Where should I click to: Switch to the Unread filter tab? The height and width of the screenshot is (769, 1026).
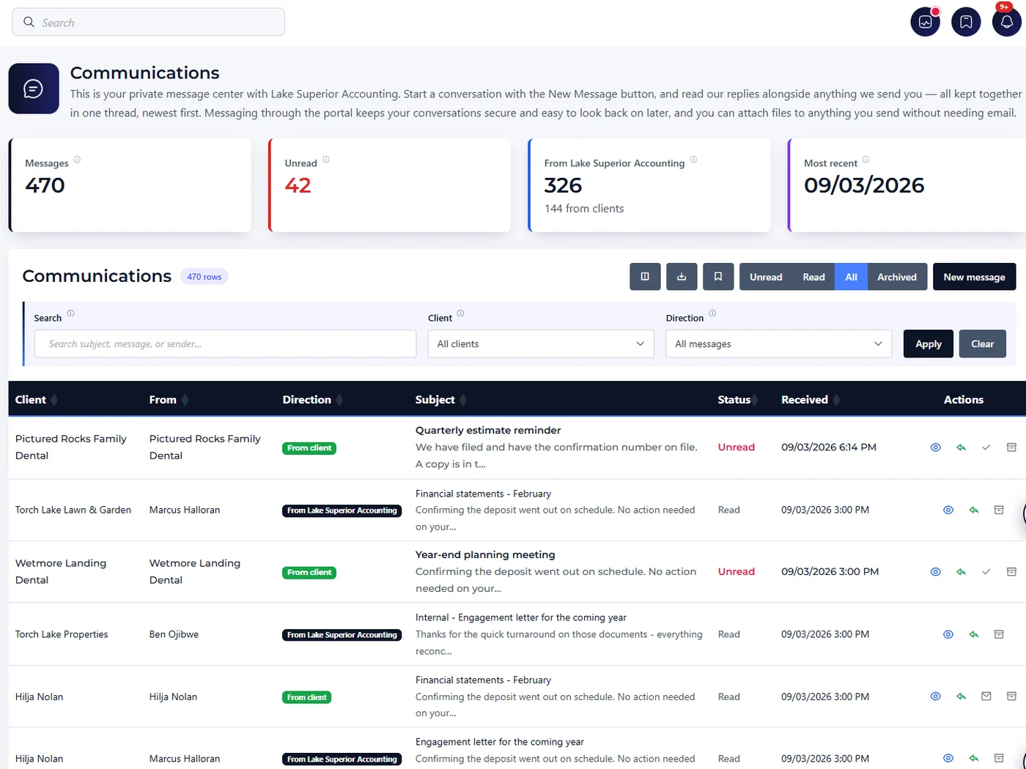[x=766, y=277]
